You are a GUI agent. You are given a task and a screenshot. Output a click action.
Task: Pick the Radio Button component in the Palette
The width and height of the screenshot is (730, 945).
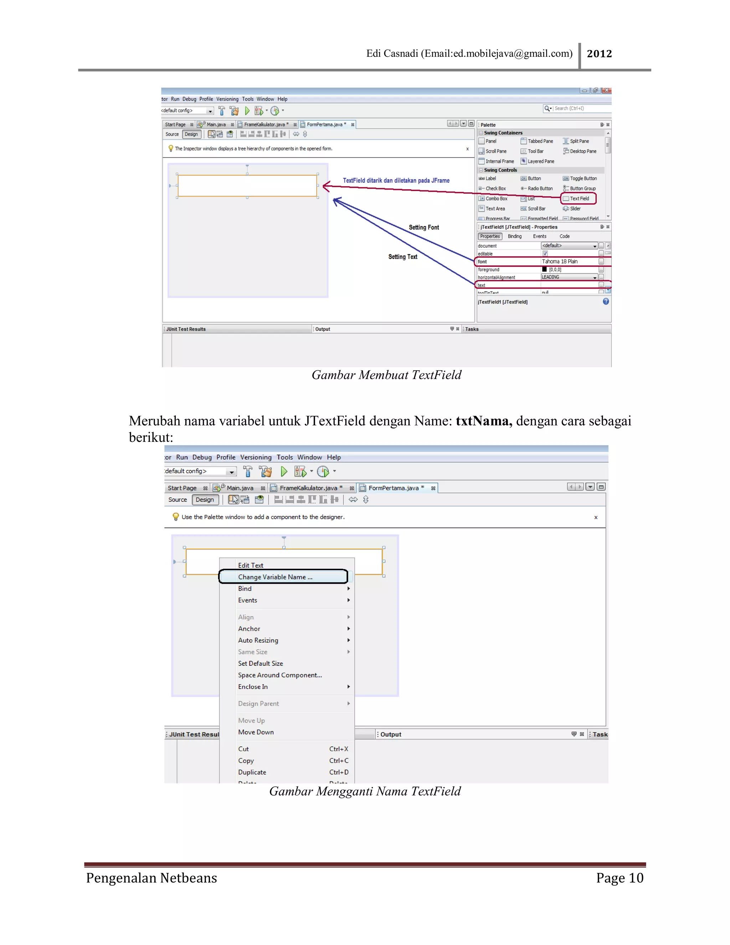(537, 189)
